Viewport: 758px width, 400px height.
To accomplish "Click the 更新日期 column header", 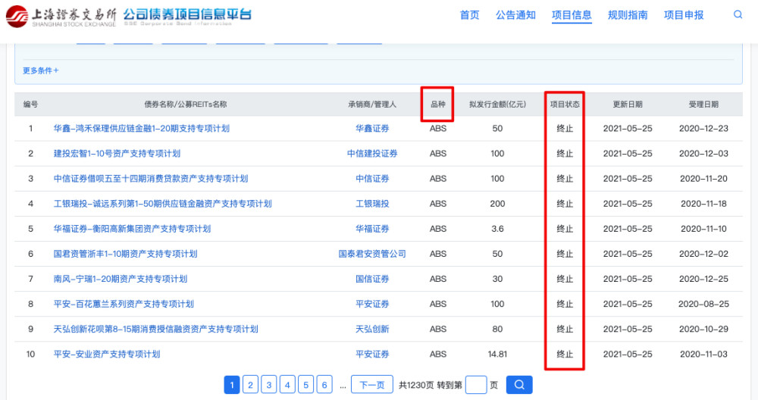I will click(x=628, y=105).
